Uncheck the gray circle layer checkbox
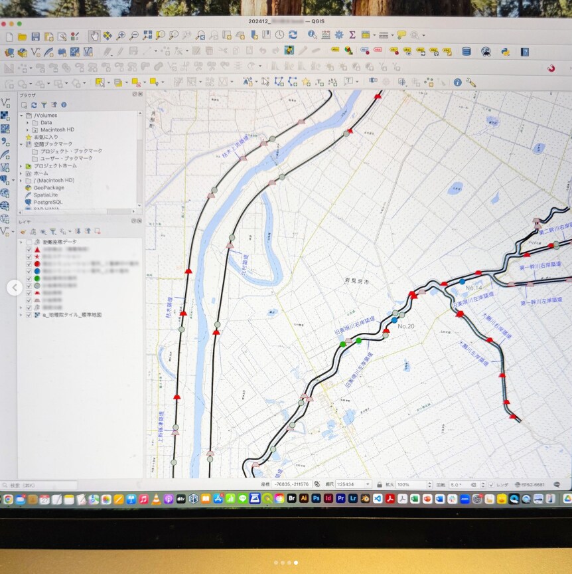This screenshot has height=574, width=572. point(29,286)
